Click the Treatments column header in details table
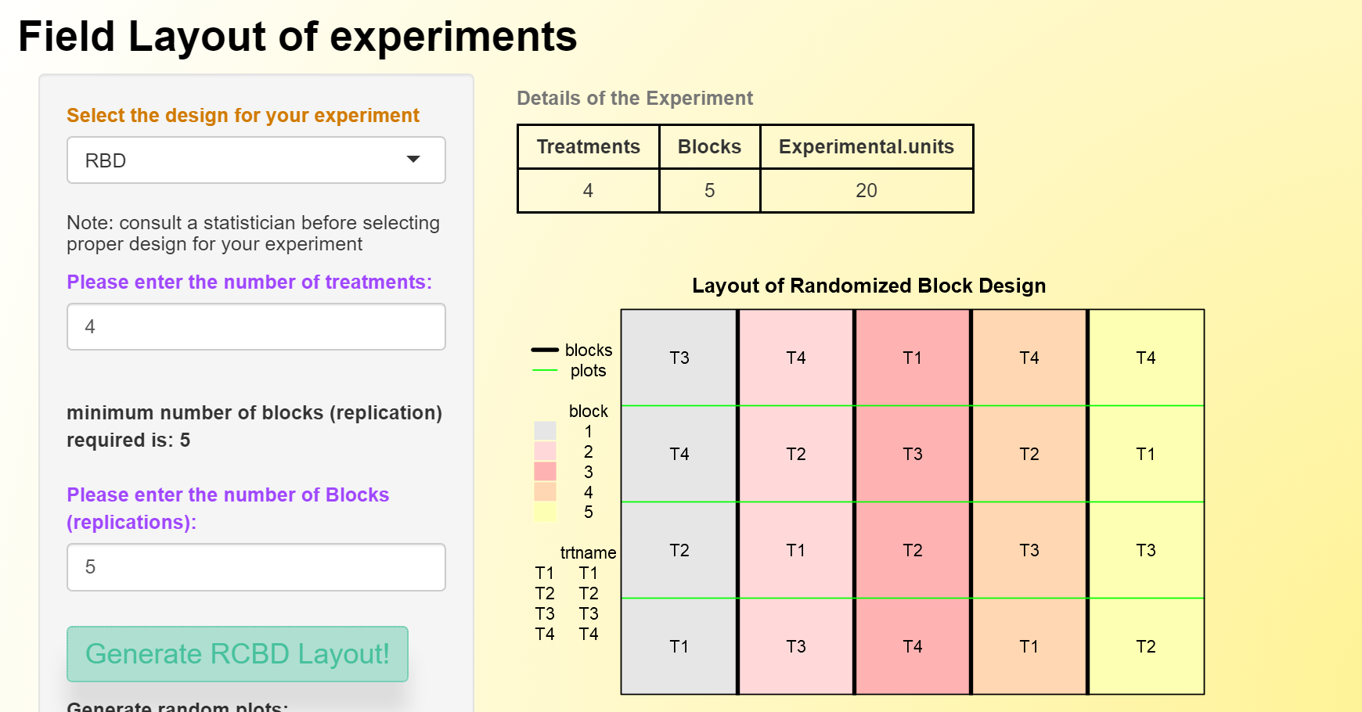The height and width of the screenshot is (712, 1362). (588, 147)
